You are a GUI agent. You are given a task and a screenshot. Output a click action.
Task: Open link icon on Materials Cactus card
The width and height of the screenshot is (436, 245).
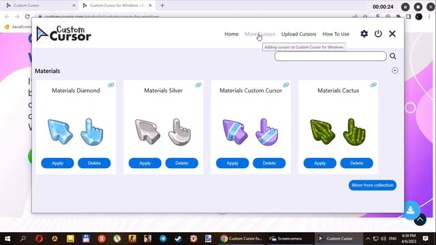[x=373, y=84]
